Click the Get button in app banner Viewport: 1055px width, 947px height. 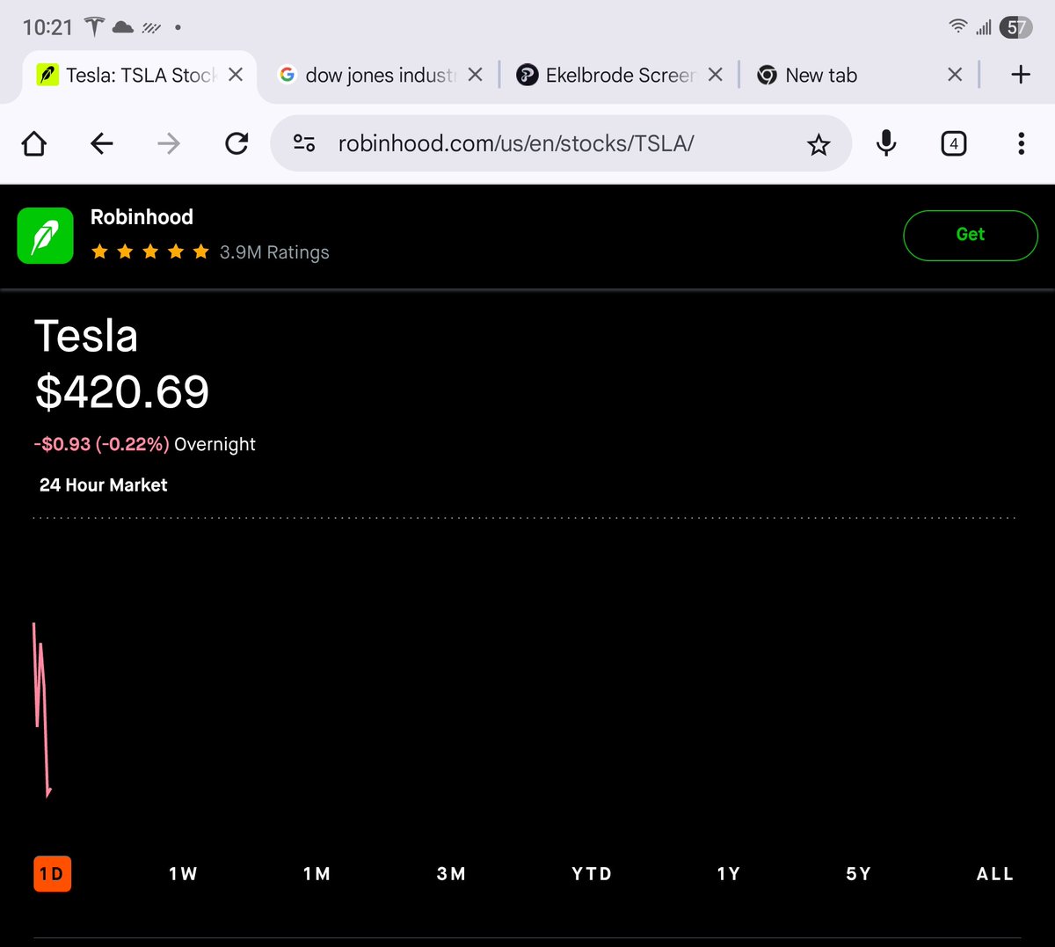pos(971,235)
